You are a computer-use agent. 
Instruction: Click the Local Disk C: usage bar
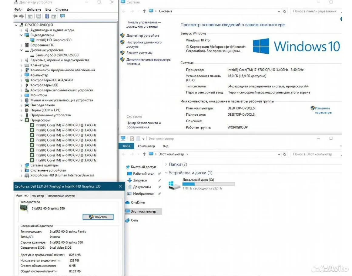[209, 184]
